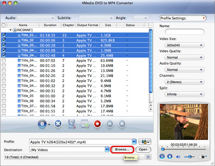Image resolution: width=215 pixels, height=166 pixels.
Task: Uncheck the 00:00:08 title checkbox
Action: (x=4, y=50)
